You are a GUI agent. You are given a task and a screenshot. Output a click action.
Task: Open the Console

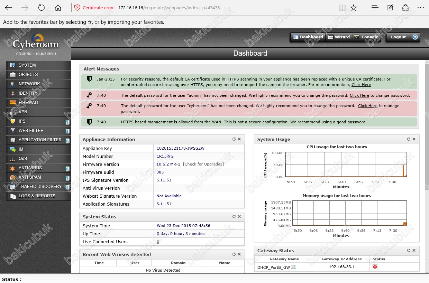[366, 37]
